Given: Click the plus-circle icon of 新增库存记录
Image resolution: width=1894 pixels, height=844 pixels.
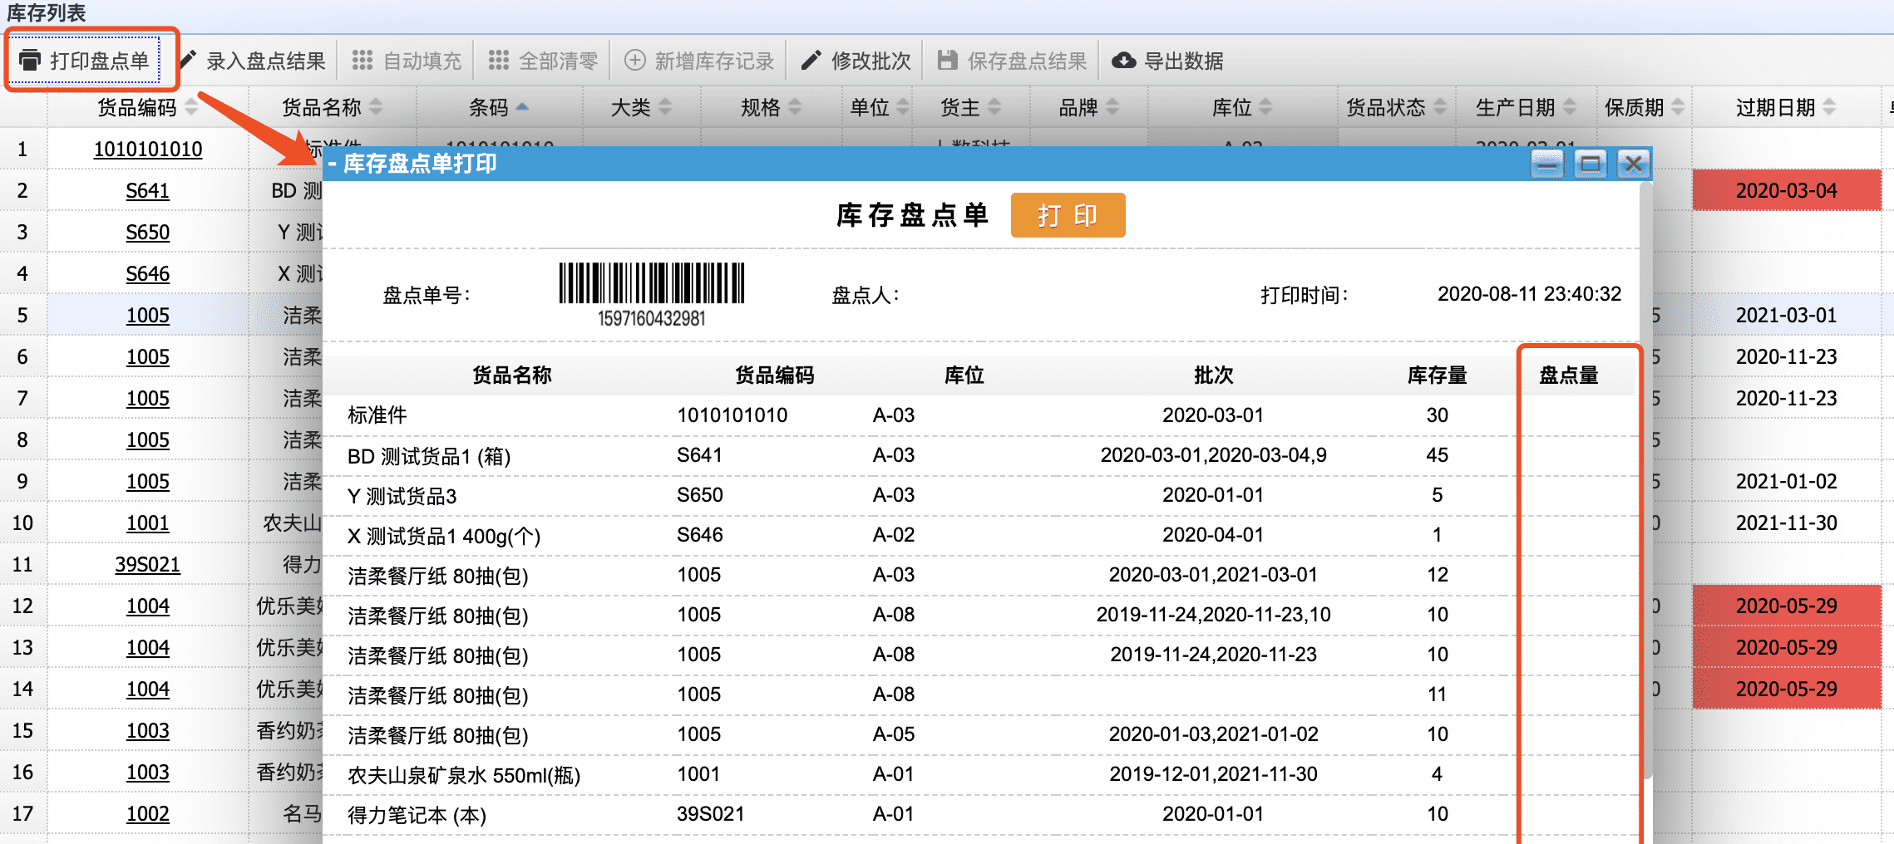Looking at the screenshot, I should point(635,60).
